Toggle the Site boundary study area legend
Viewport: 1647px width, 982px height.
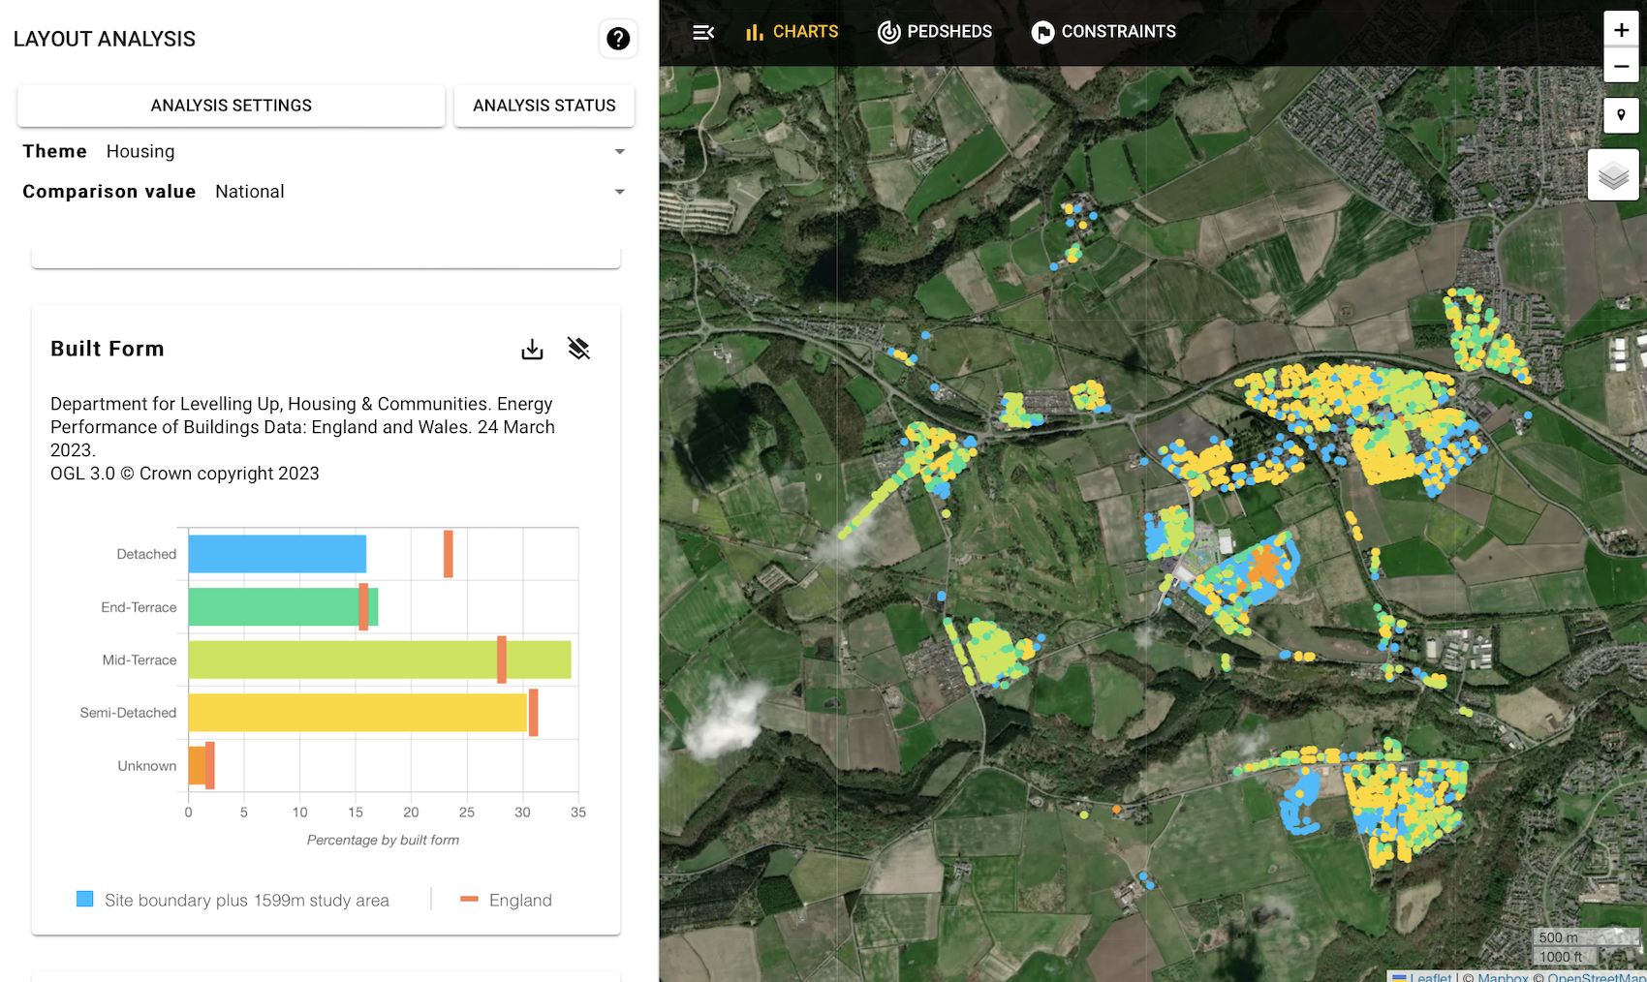tap(233, 900)
